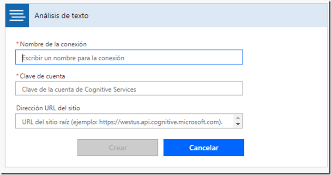Focus the Nombre de la conexión input
Image resolution: width=331 pixels, height=175 pixels.
click(129, 57)
